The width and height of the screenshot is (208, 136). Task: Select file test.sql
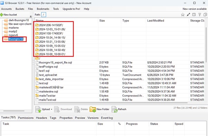(44, 83)
